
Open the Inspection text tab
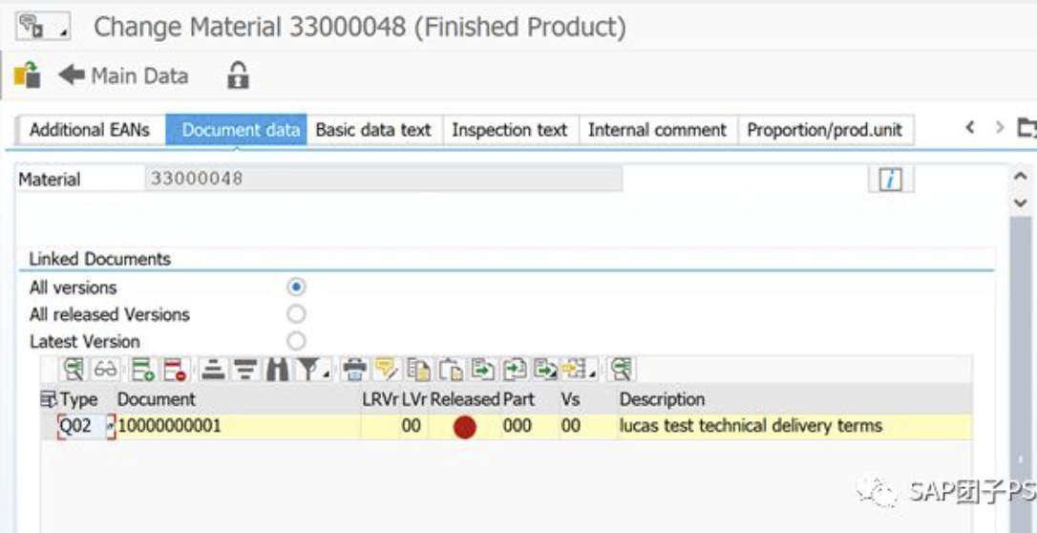[510, 130]
